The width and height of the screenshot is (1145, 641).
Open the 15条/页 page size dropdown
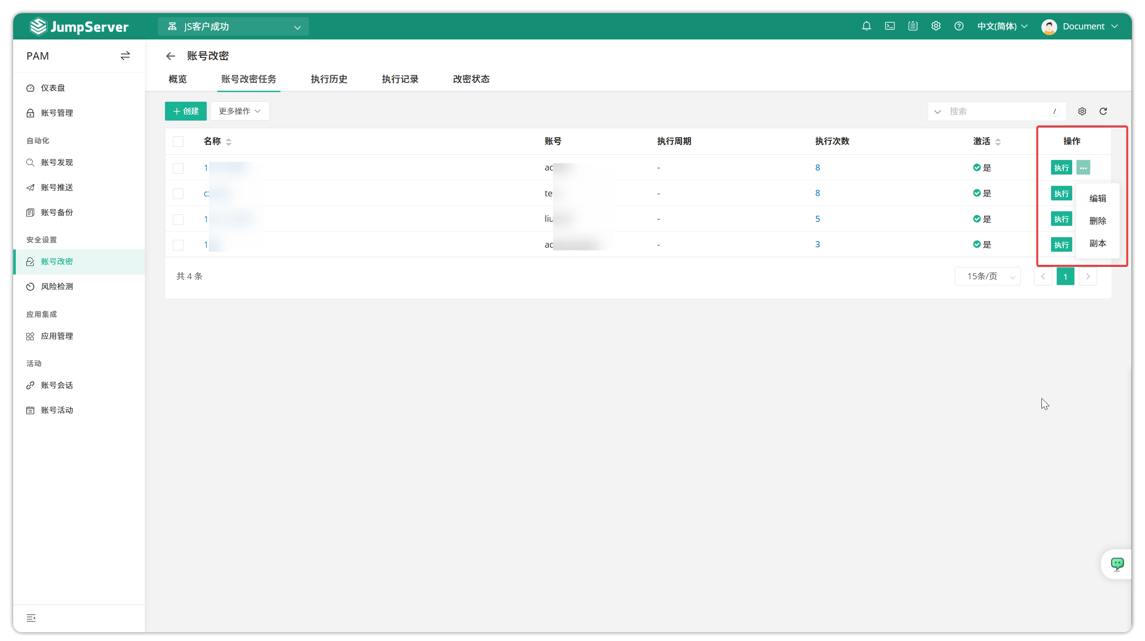987,276
